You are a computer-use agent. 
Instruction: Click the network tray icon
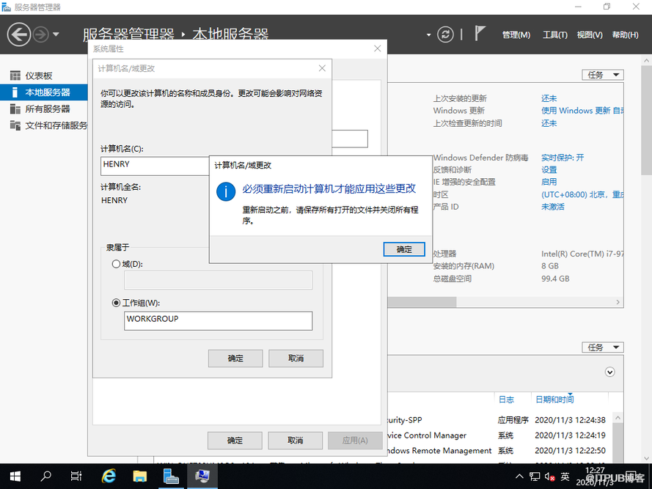(535, 477)
